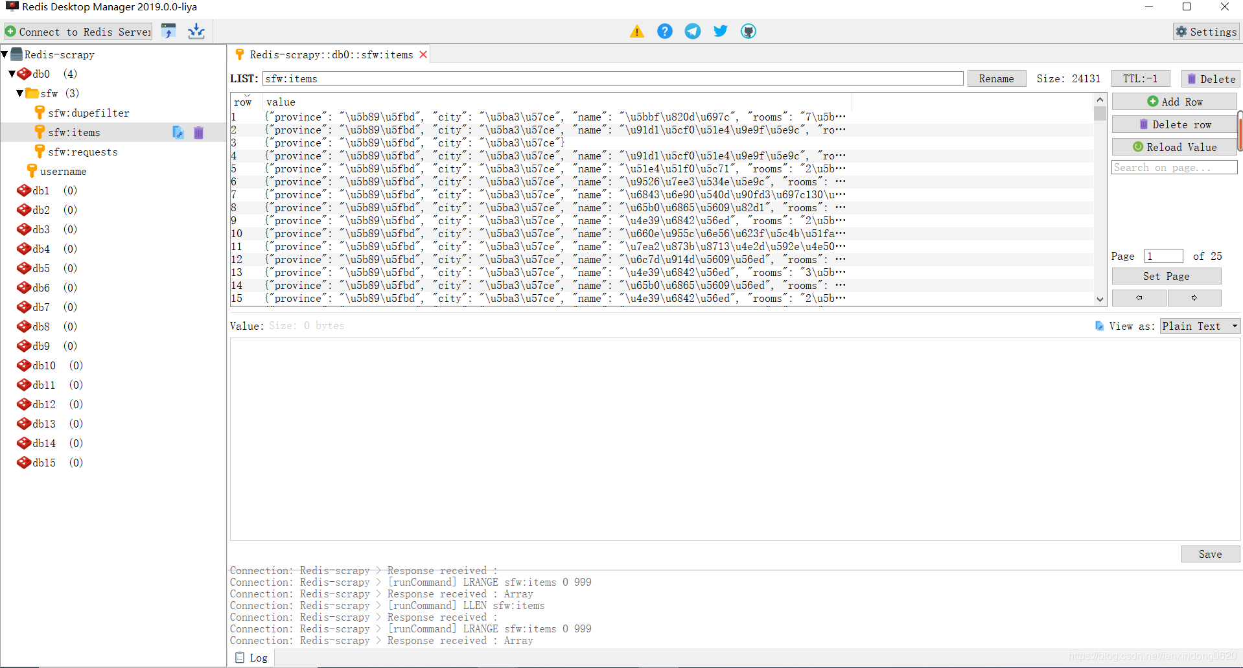Image resolution: width=1243 pixels, height=668 pixels.
Task: Open the blue help question icon
Action: point(665,31)
